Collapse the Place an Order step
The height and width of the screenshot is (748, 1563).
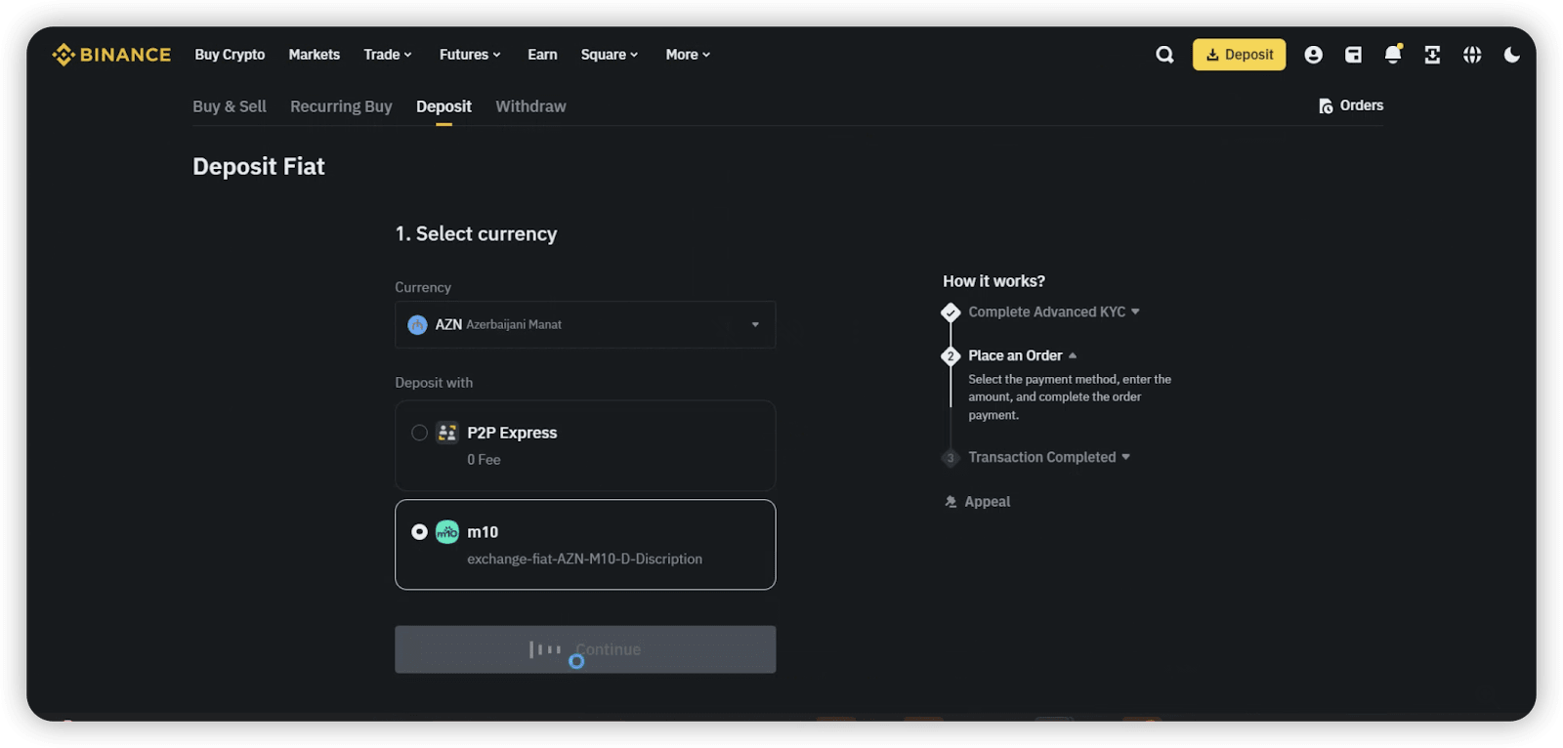pos(1023,356)
